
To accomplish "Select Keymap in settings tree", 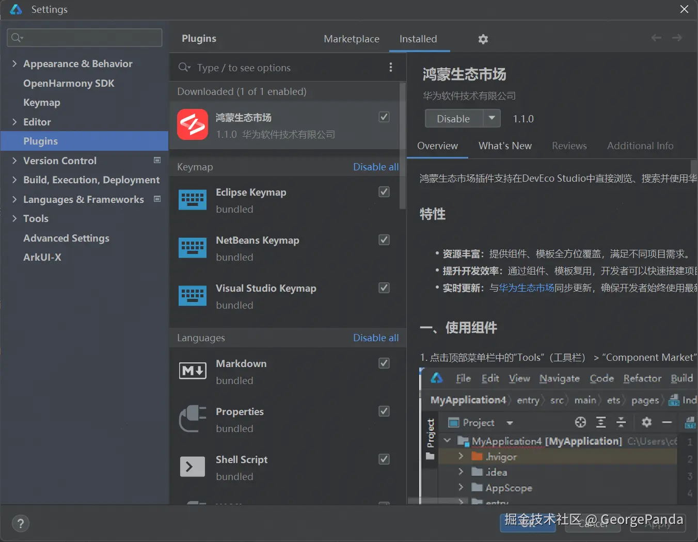I will click(x=42, y=102).
